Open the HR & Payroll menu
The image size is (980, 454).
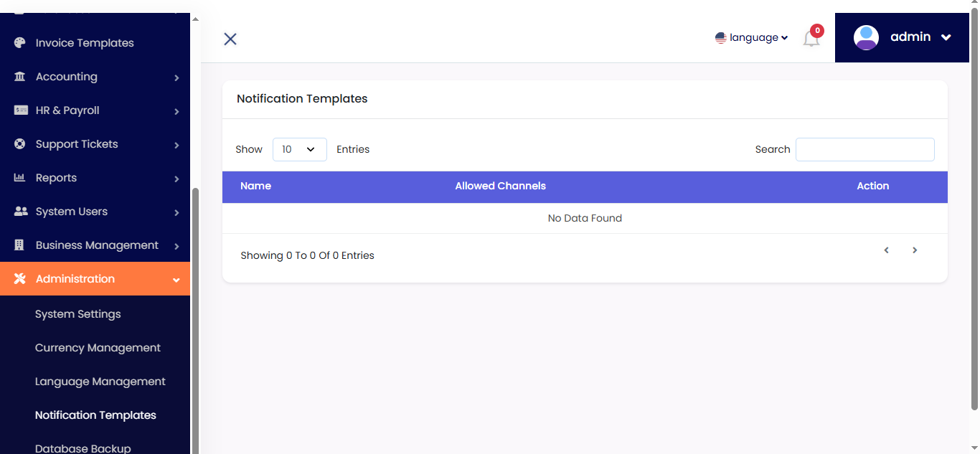coord(95,110)
